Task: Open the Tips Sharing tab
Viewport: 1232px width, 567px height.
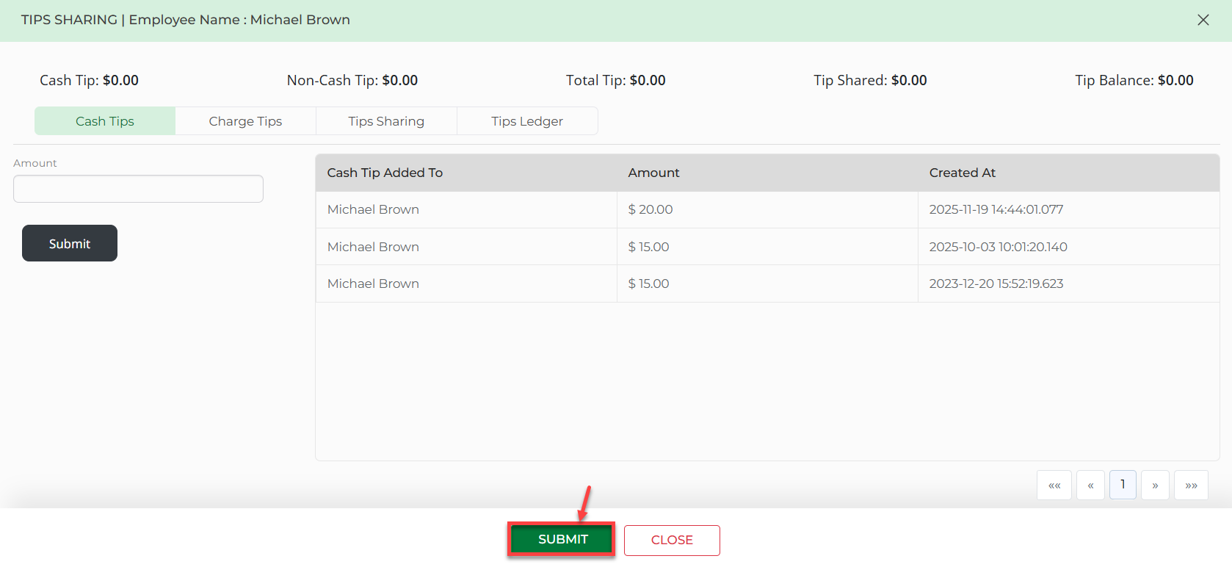Action: pyautogui.click(x=386, y=121)
